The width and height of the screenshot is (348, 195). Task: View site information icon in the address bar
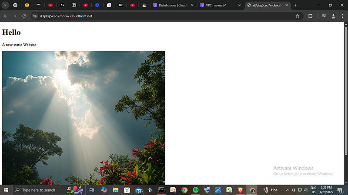click(x=35, y=16)
